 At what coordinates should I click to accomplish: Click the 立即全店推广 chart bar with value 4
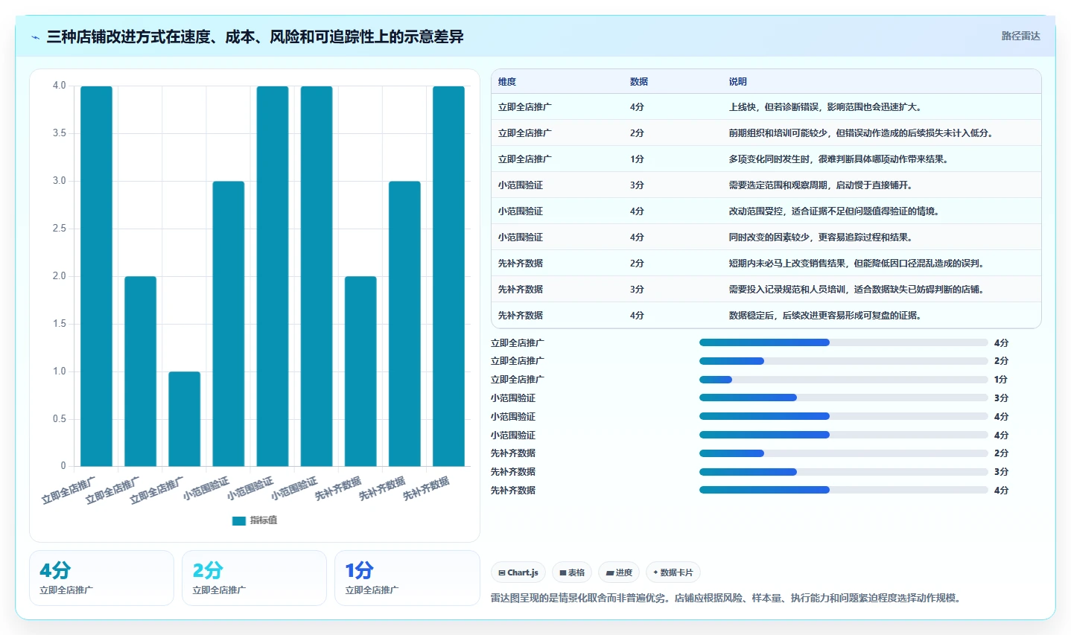click(x=96, y=276)
